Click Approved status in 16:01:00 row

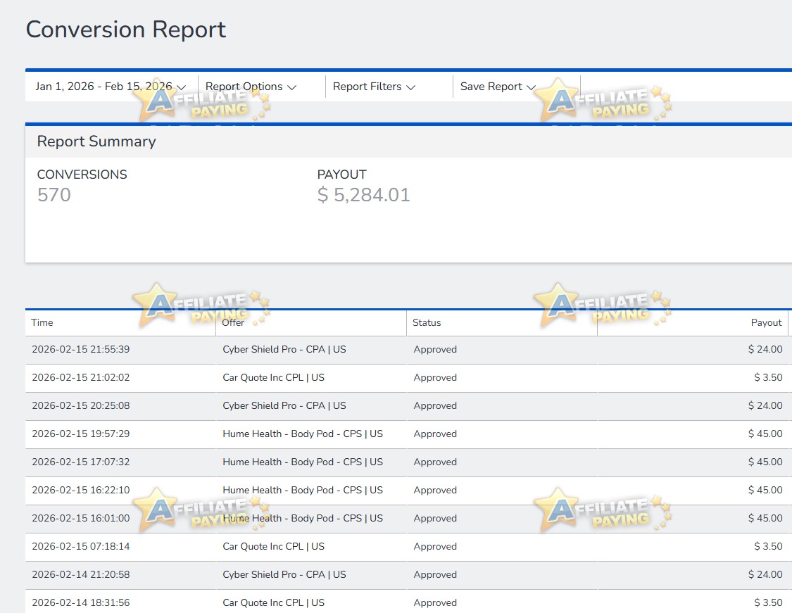click(435, 519)
